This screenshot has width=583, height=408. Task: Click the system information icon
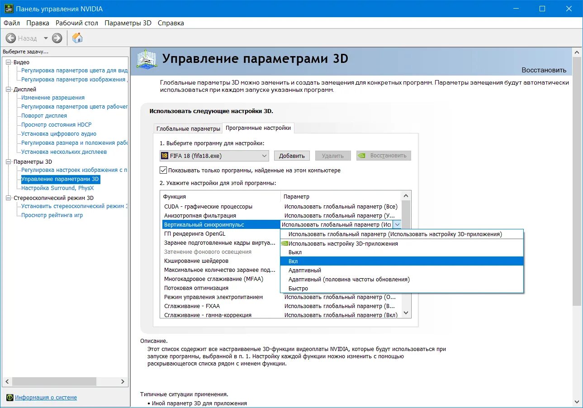[x=10, y=398]
